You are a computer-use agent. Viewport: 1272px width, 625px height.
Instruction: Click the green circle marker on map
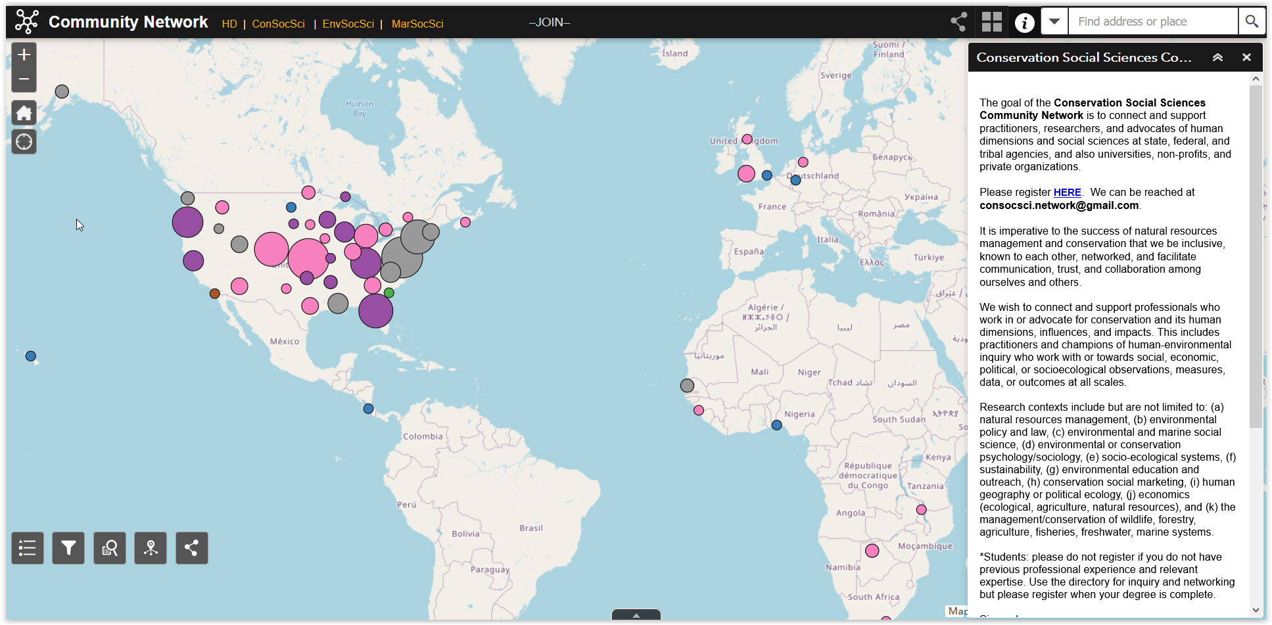coord(389,292)
